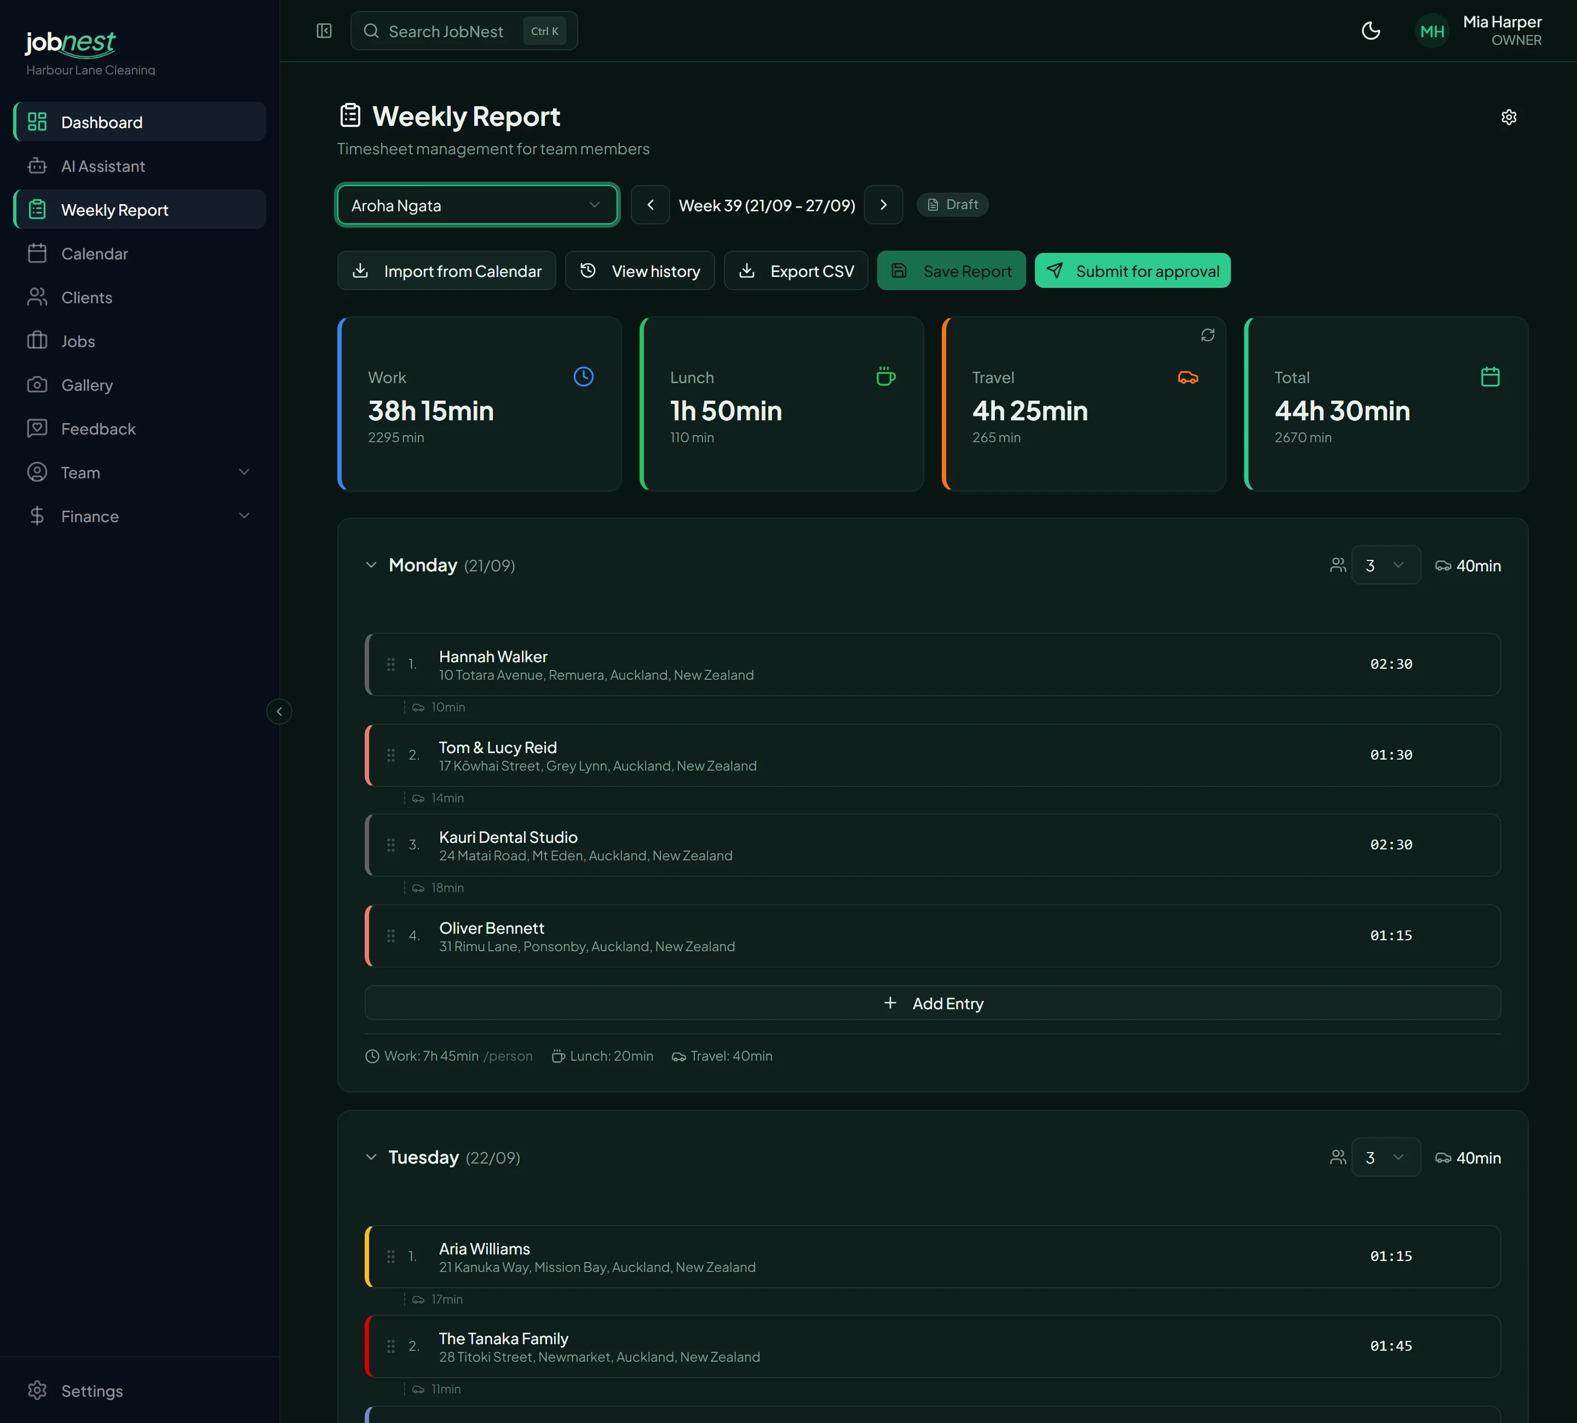
Task: Grab the drag handle for Kauri Dental Studio
Action: pos(391,845)
